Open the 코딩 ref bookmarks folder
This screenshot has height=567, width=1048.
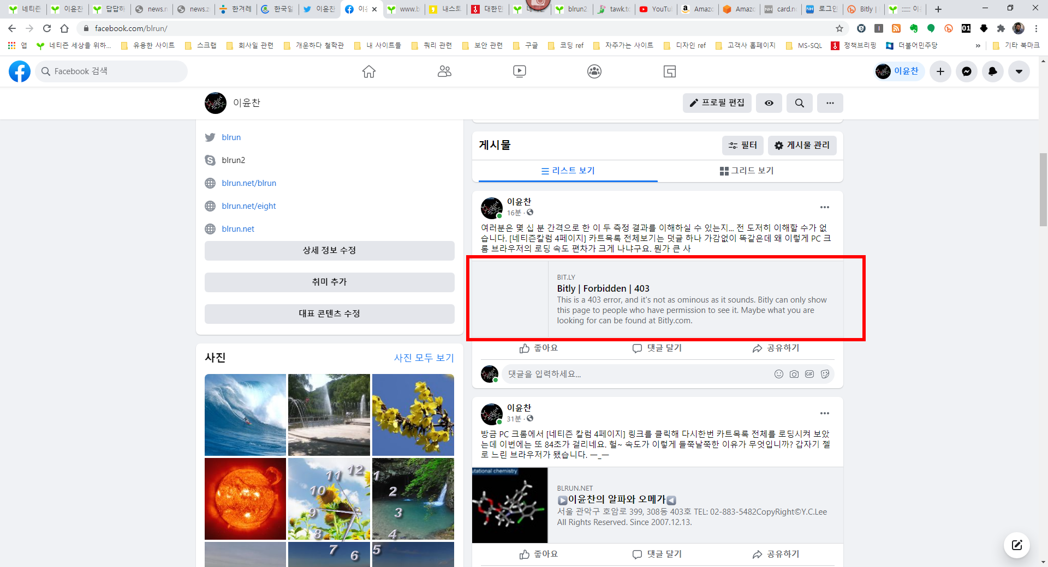[x=565, y=46]
